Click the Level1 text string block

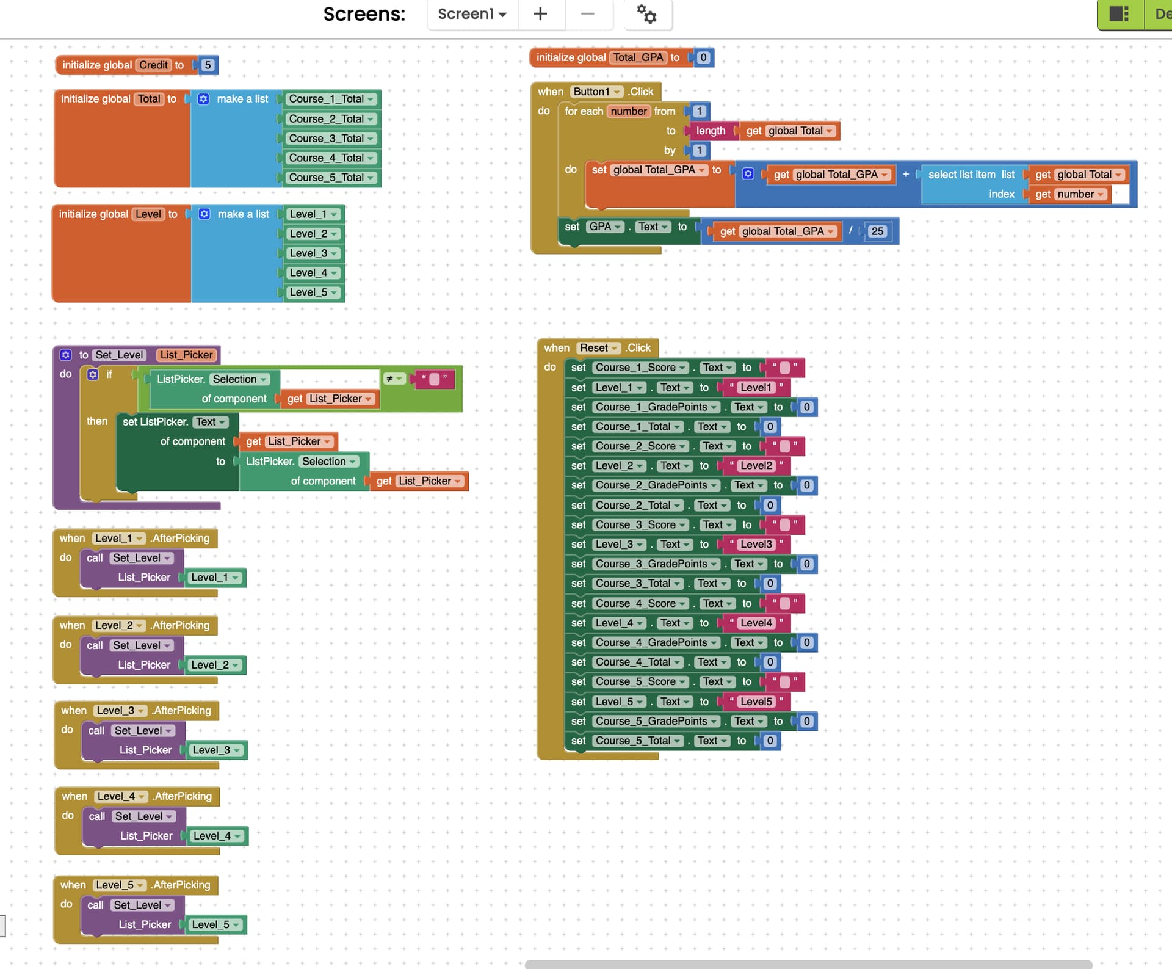coord(756,387)
